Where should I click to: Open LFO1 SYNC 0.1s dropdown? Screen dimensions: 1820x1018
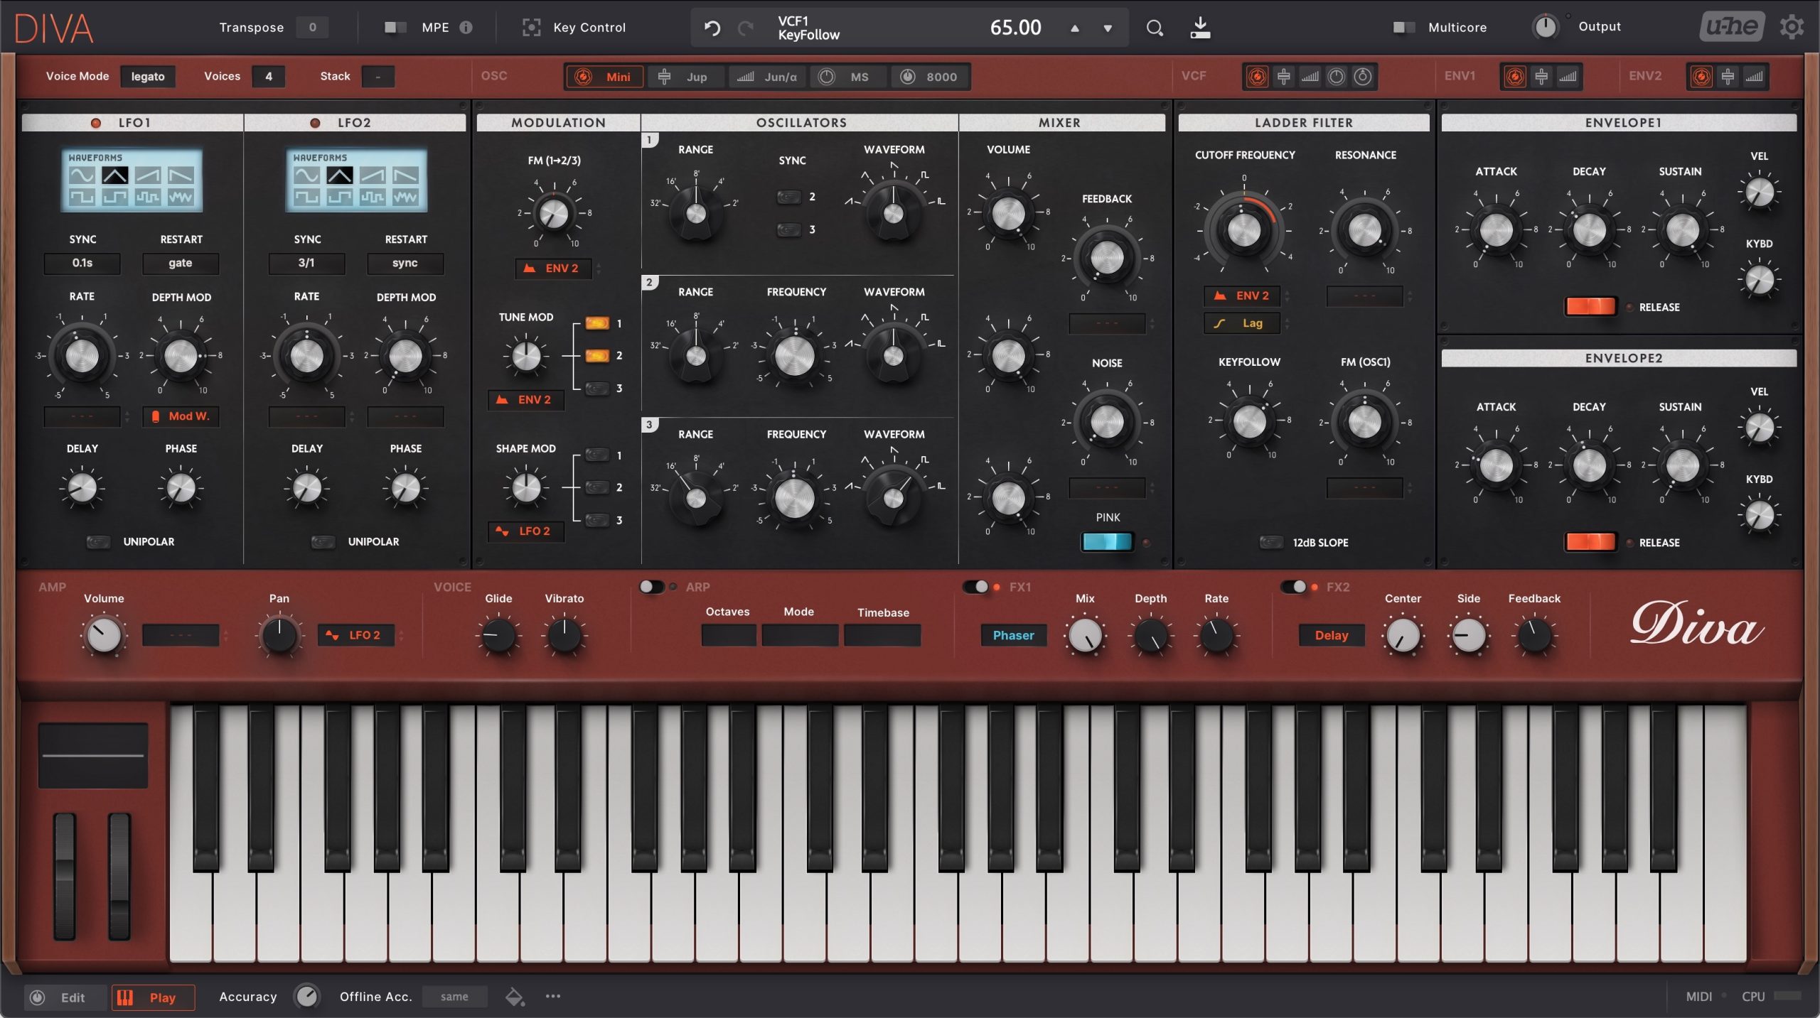click(x=82, y=263)
